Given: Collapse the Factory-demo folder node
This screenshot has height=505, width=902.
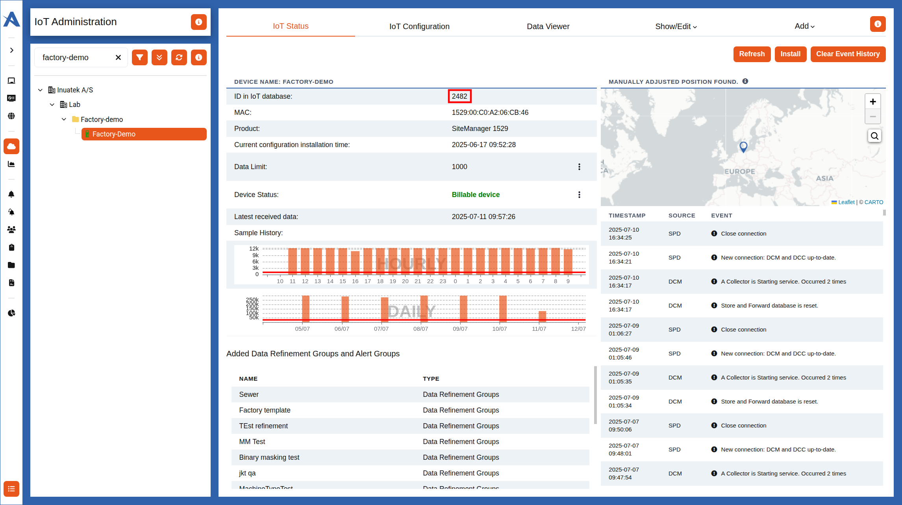Looking at the screenshot, I should pos(64,120).
